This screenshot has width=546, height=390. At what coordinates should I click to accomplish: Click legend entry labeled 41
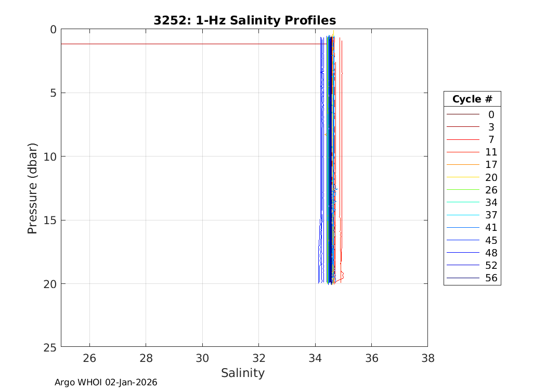[x=491, y=227]
